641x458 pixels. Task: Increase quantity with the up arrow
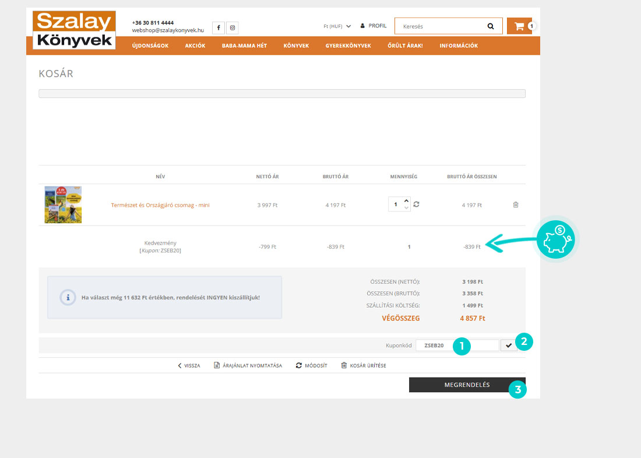(406, 200)
